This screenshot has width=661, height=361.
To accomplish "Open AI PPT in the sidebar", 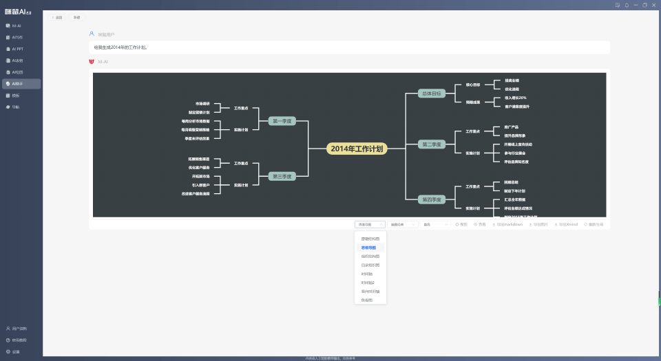I will click(18, 49).
